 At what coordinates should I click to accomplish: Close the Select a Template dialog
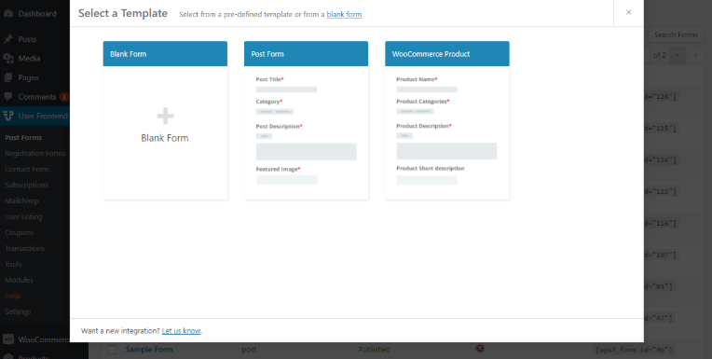(x=628, y=13)
